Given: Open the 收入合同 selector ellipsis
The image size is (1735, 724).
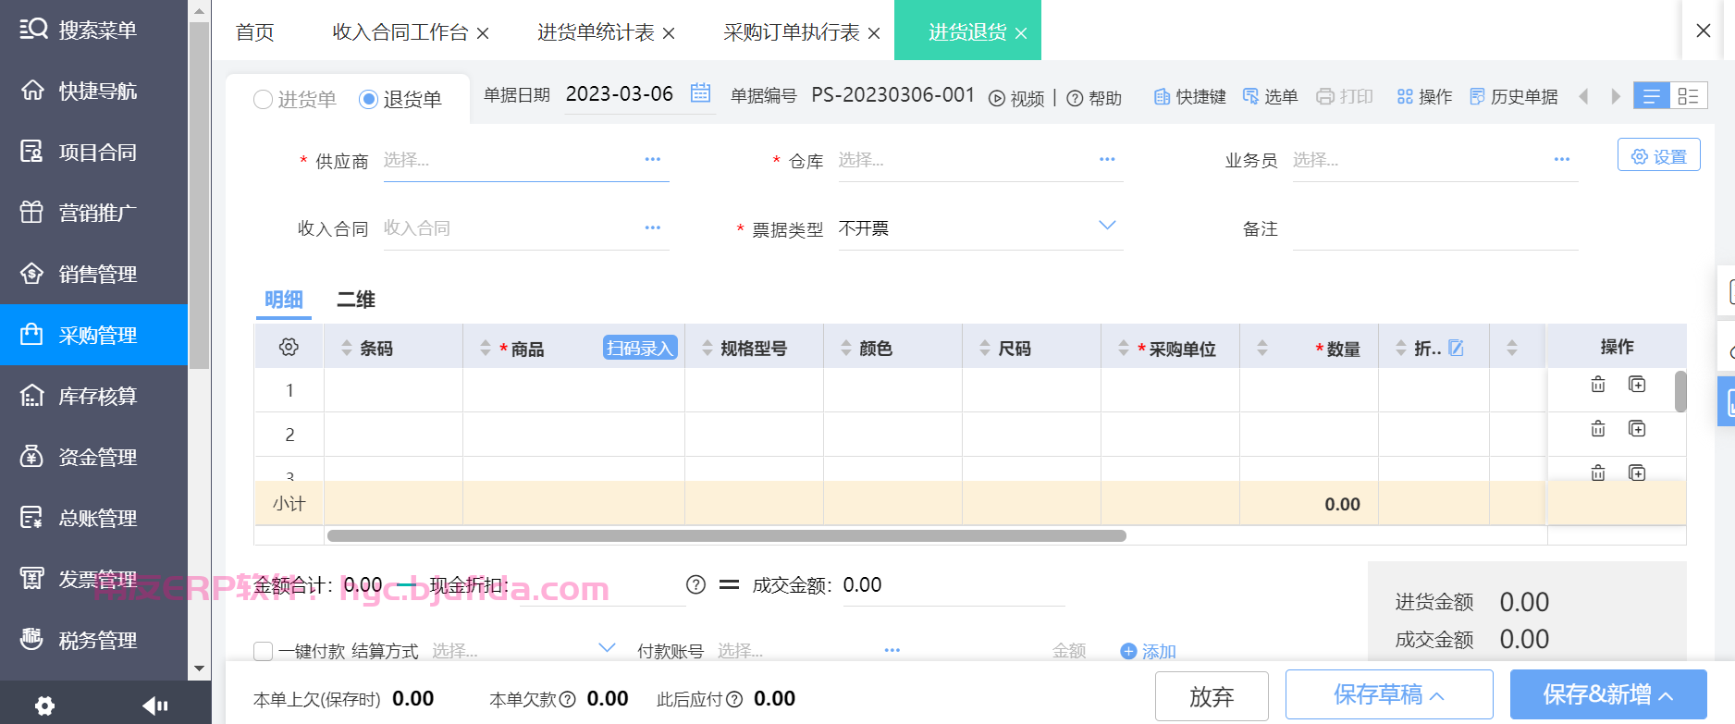Looking at the screenshot, I should click(653, 227).
